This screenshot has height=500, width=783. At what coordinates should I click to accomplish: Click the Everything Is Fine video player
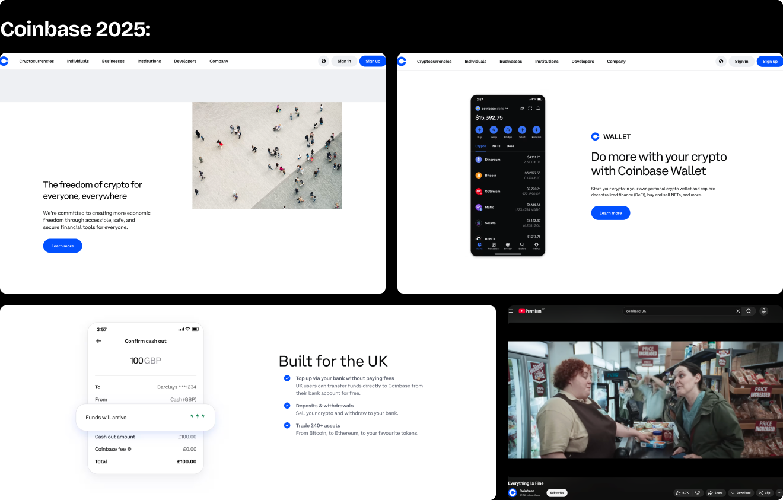pyautogui.click(x=645, y=400)
